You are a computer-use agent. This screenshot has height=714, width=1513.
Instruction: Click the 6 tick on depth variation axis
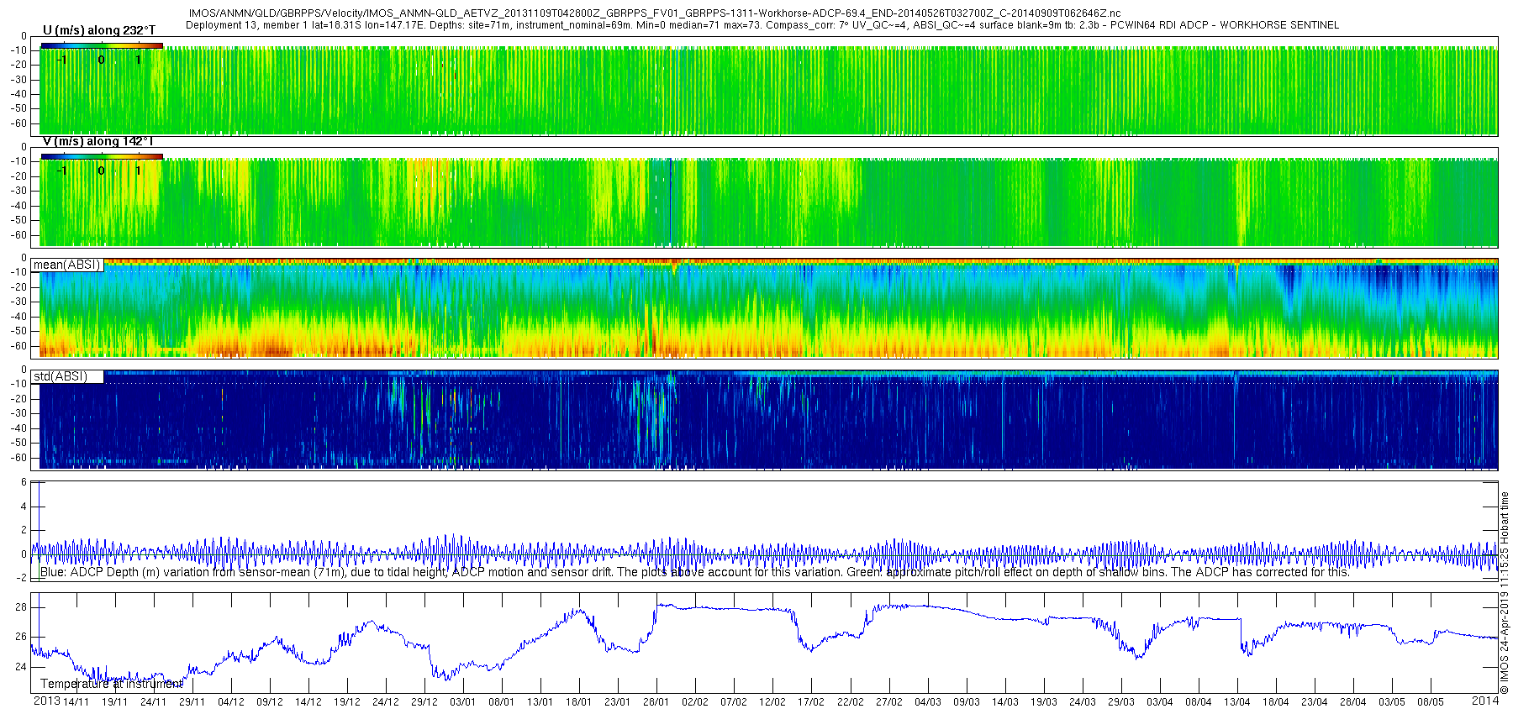[x=24, y=483]
